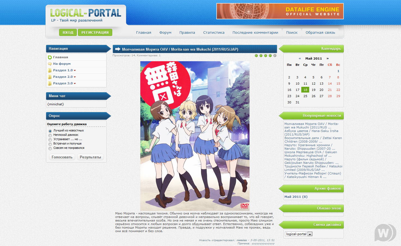Select 'Лучший из новостных' poll option

click(50, 131)
